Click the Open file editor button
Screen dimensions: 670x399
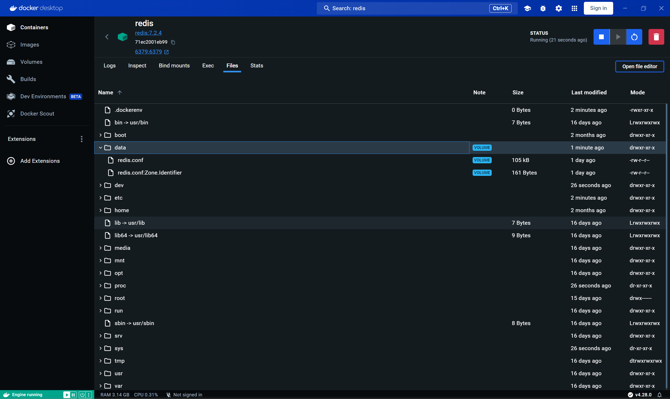click(x=640, y=66)
